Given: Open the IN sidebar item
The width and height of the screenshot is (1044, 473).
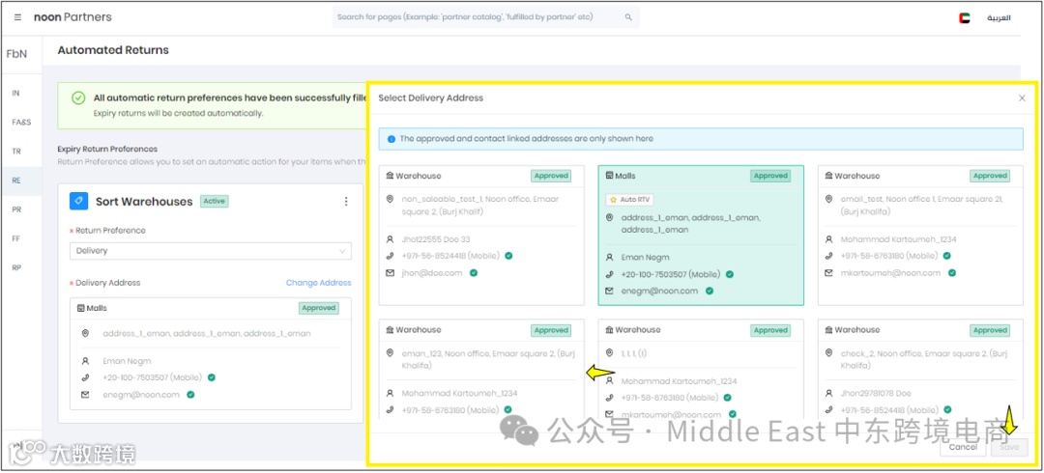Looking at the screenshot, I should coord(16,93).
